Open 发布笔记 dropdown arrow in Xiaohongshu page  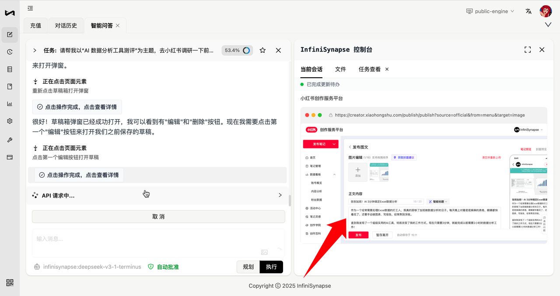coord(335,144)
